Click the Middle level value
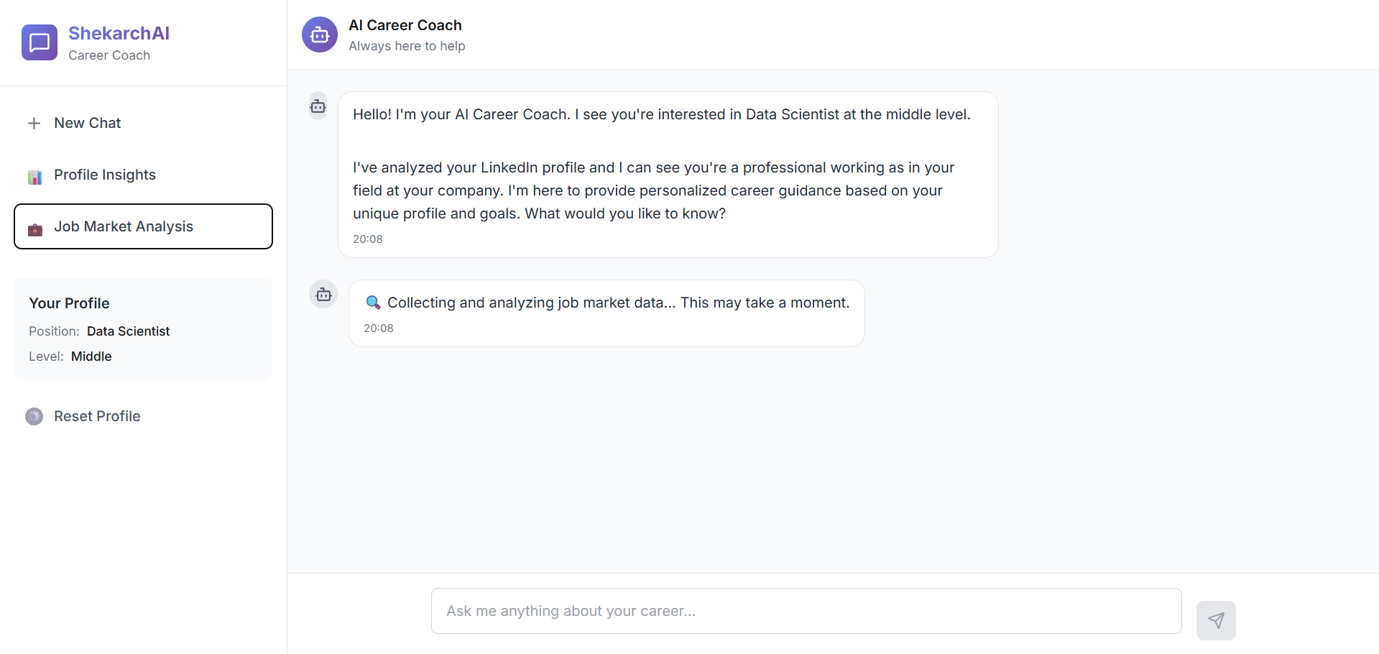1379x654 pixels. (91, 356)
